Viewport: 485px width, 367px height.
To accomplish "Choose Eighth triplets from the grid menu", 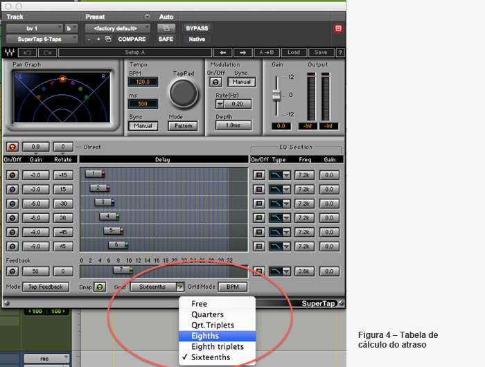I will click(x=217, y=347).
